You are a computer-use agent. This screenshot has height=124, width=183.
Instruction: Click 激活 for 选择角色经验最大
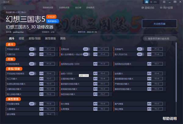tap(149, 64)
